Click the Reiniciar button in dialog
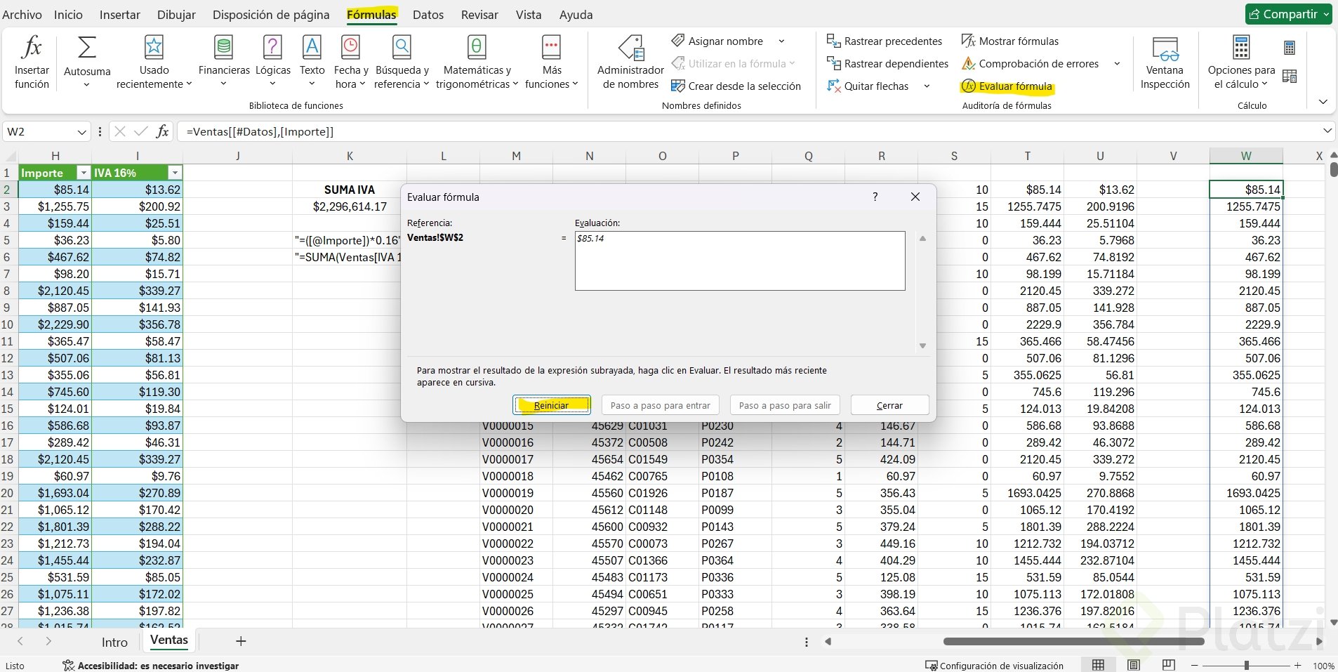 pyautogui.click(x=551, y=405)
